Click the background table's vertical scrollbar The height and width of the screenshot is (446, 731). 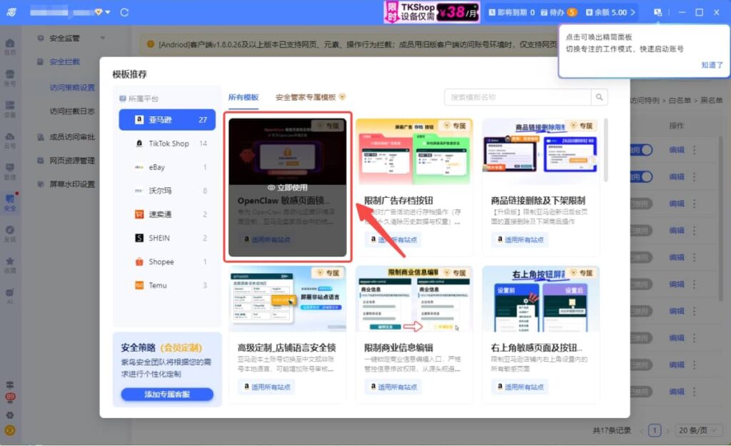720,219
